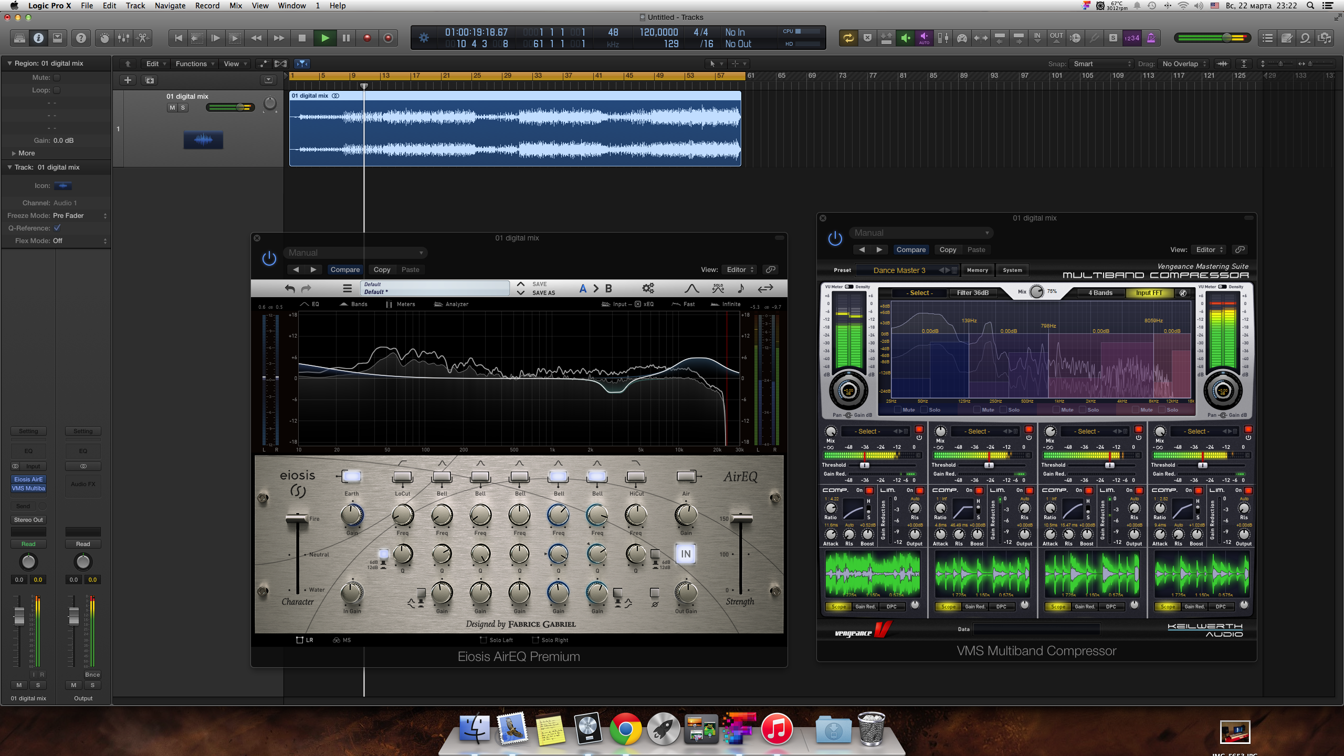Expand the More disclosure triangle

coord(14,153)
